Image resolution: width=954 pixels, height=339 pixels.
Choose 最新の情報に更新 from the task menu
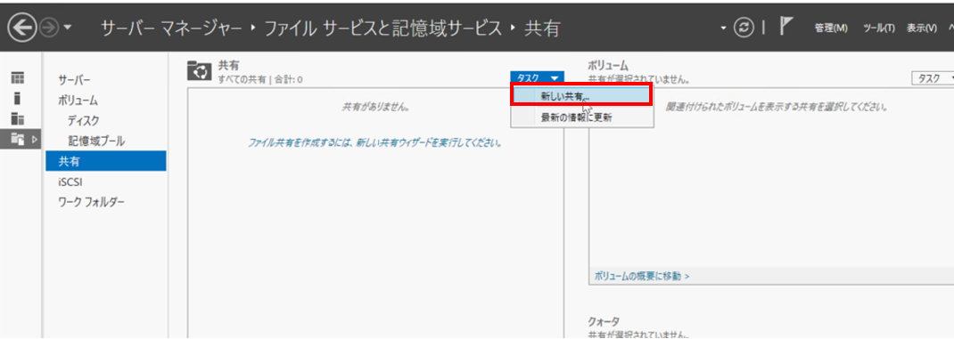click(x=581, y=117)
